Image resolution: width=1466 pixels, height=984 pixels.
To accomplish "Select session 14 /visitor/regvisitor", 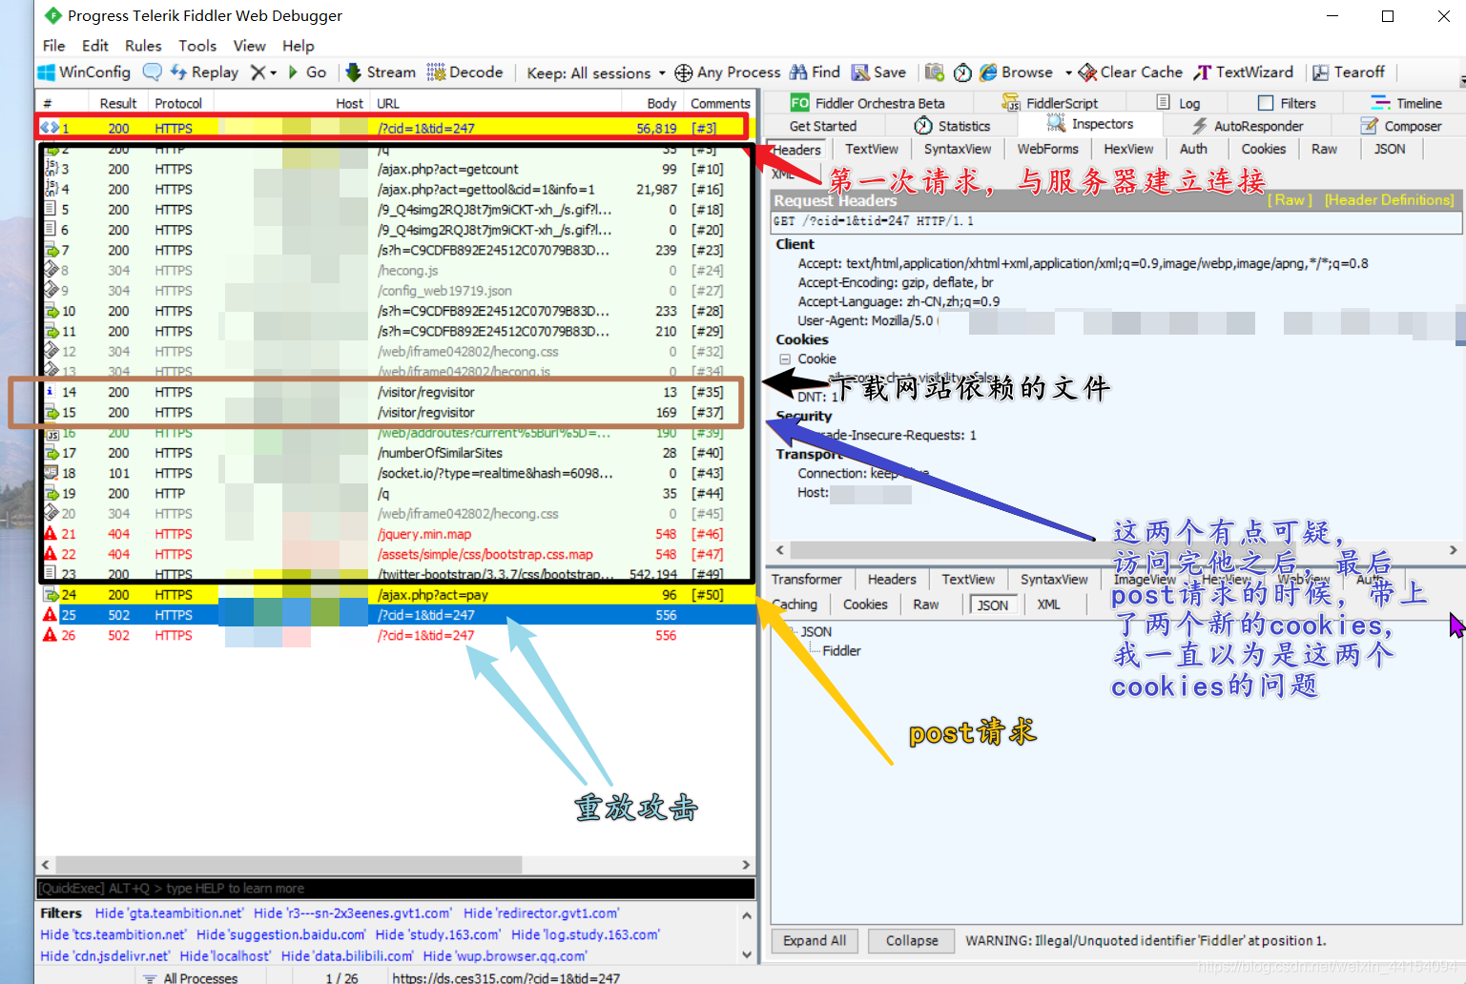I will tap(396, 392).
